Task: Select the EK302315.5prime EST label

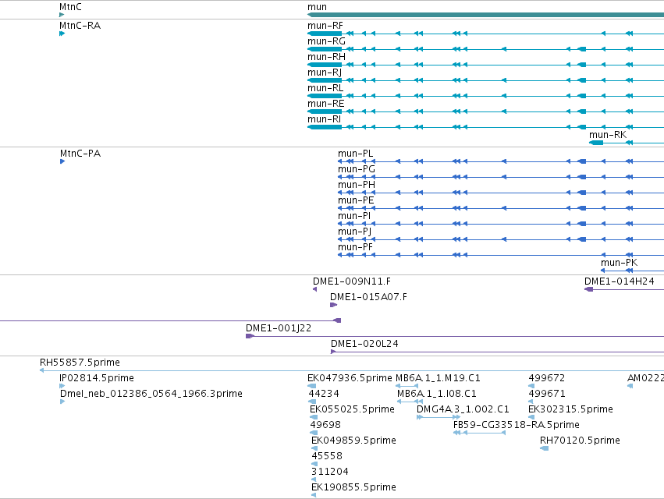Action: coord(570,409)
